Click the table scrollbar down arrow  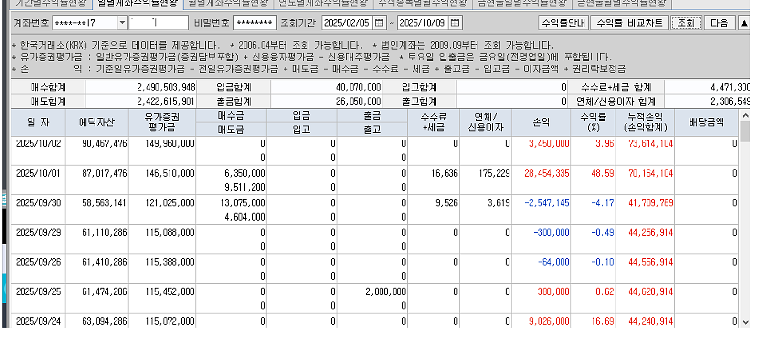[x=745, y=322]
